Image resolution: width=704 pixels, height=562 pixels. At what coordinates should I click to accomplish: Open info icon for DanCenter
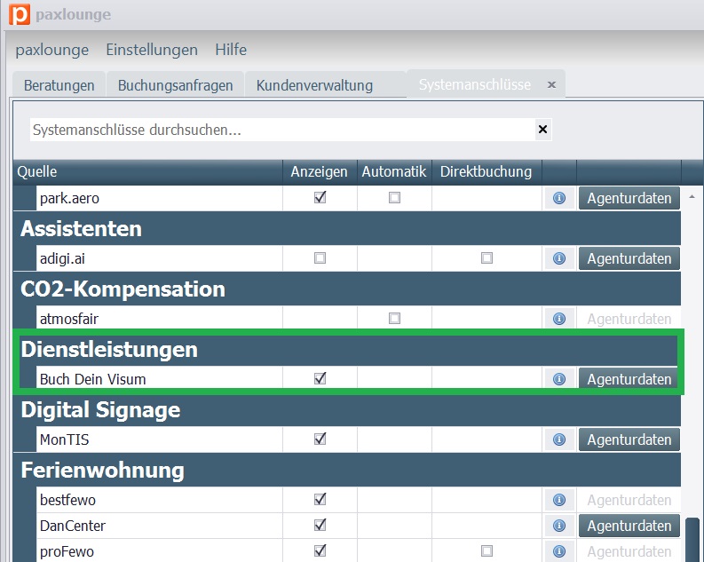(559, 526)
